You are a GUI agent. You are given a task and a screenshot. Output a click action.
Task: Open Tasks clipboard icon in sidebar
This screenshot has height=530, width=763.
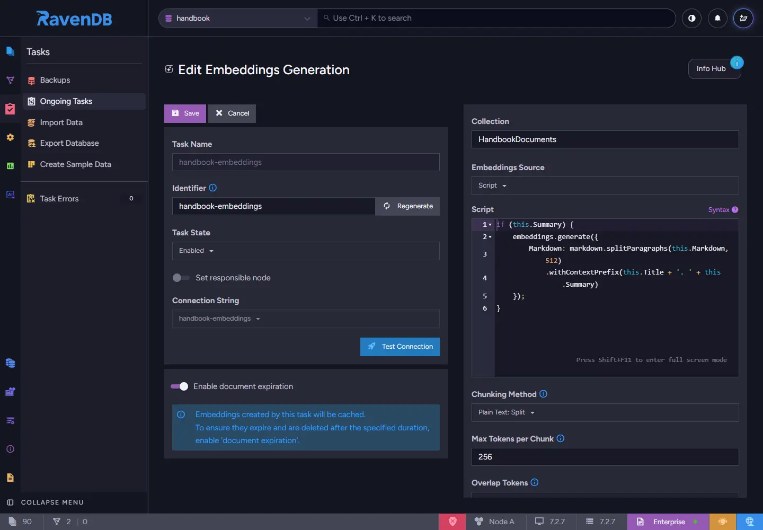coord(10,109)
